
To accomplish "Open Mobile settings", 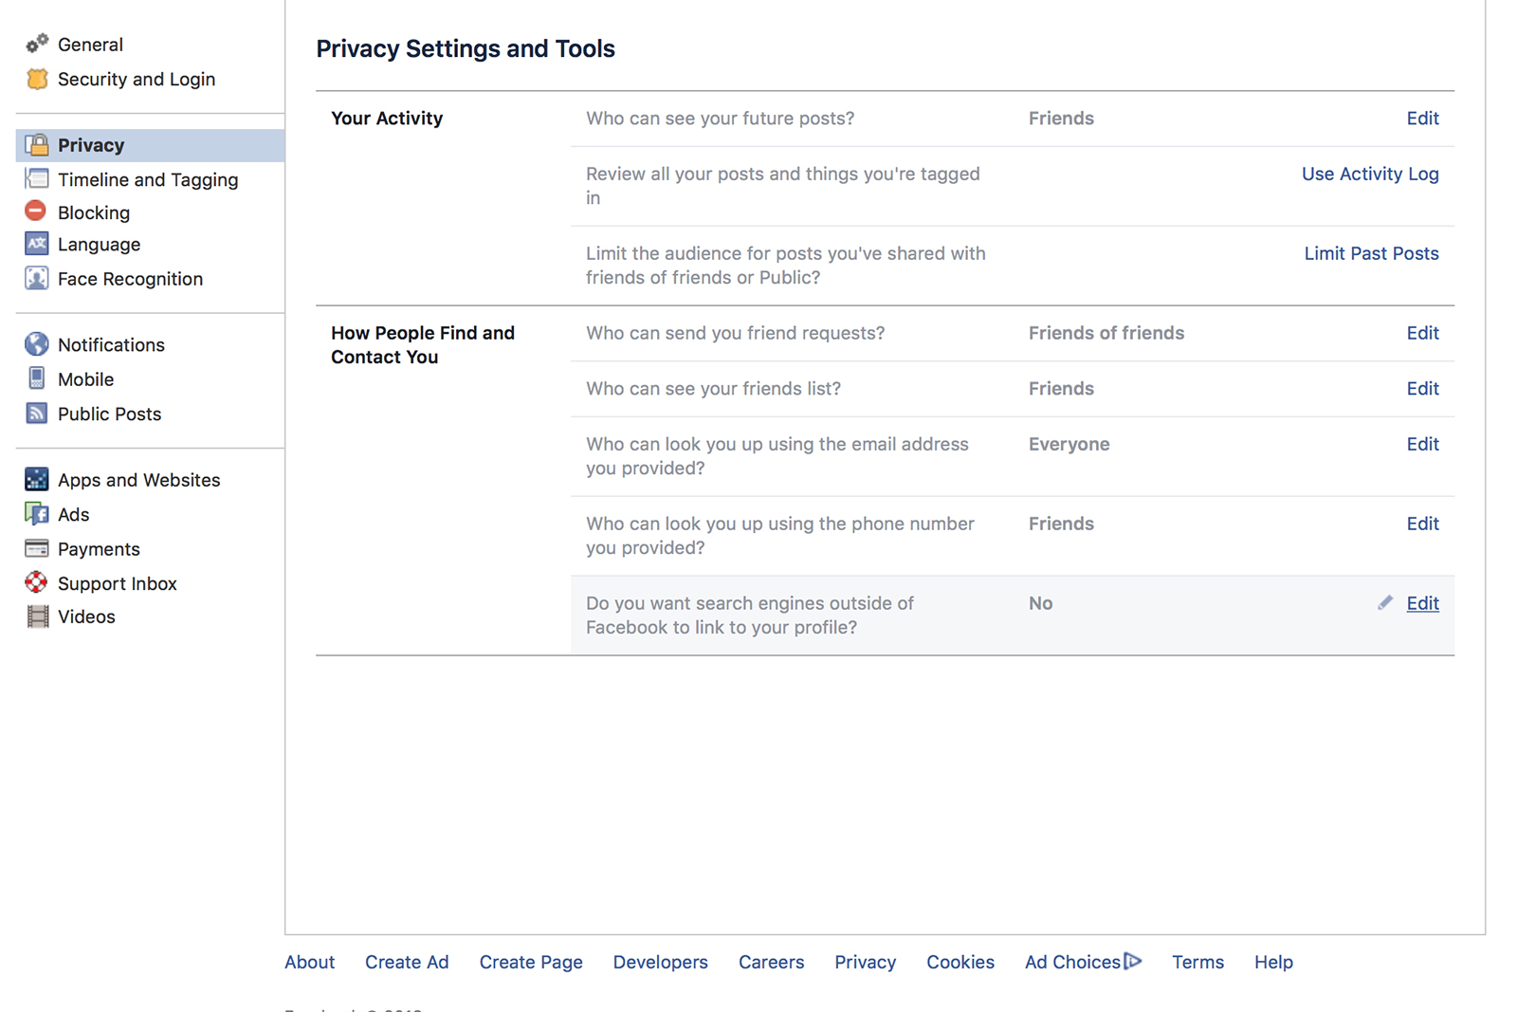I will [85, 379].
